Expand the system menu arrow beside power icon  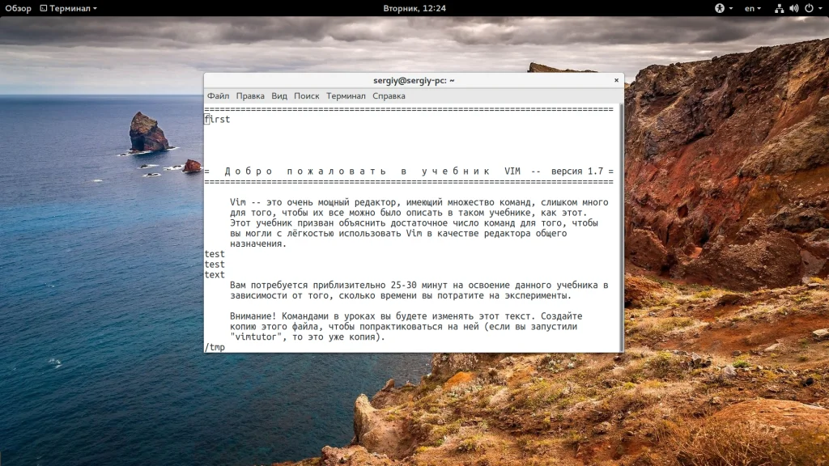tap(819, 8)
